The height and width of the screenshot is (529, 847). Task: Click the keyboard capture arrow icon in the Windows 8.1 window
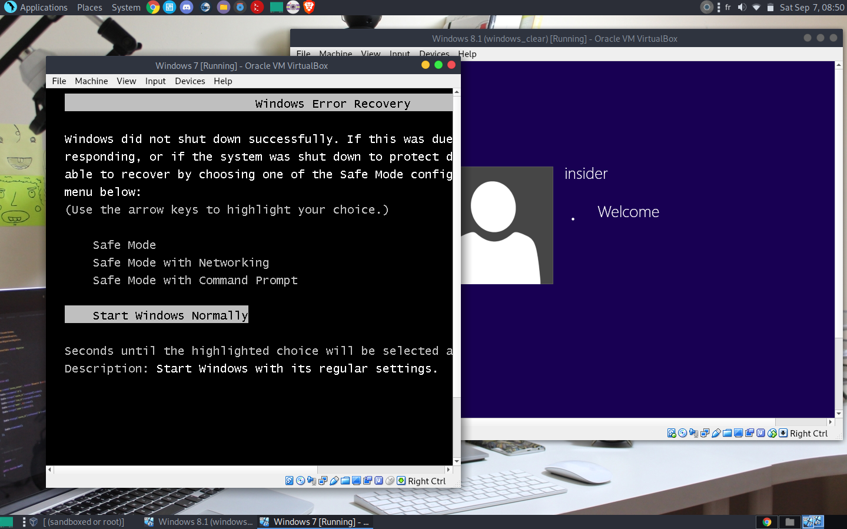(783, 433)
